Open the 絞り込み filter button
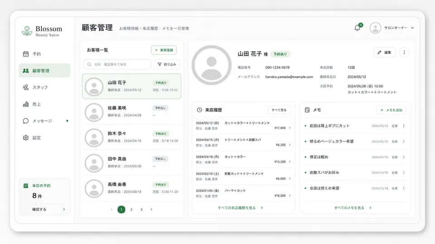 click(x=167, y=64)
